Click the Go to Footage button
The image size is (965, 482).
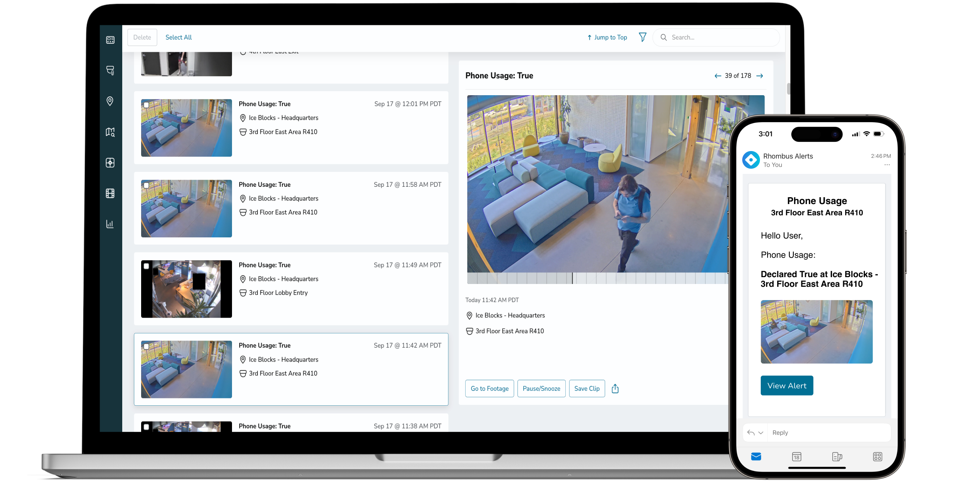coord(489,388)
